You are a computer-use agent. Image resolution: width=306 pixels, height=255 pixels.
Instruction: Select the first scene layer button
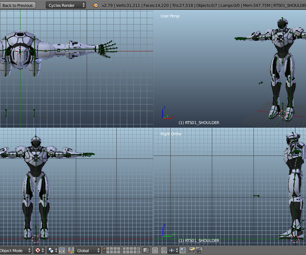pyautogui.click(x=105, y=249)
